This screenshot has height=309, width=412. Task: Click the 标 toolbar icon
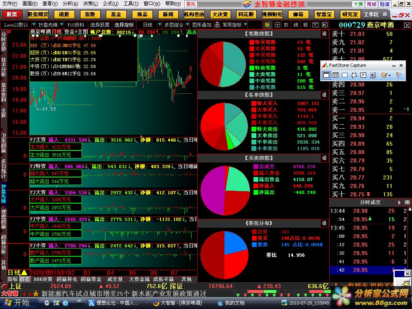click(x=268, y=25)
